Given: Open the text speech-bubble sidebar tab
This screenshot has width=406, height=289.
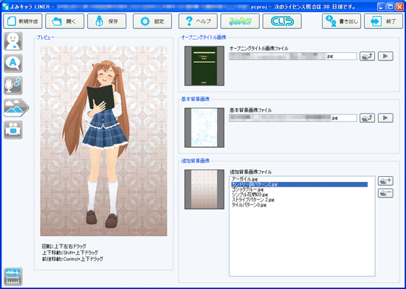Looking at the screenshot, I should tap(13, 63).
